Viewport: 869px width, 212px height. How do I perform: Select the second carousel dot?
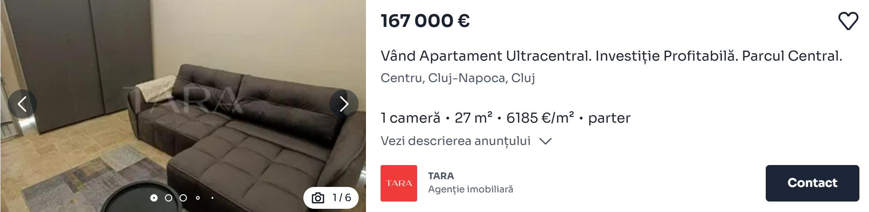point(169,198)
